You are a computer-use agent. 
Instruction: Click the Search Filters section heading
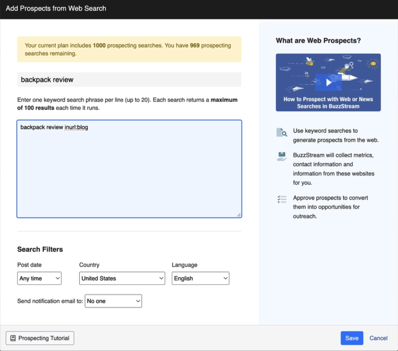(x=40, y=249)
